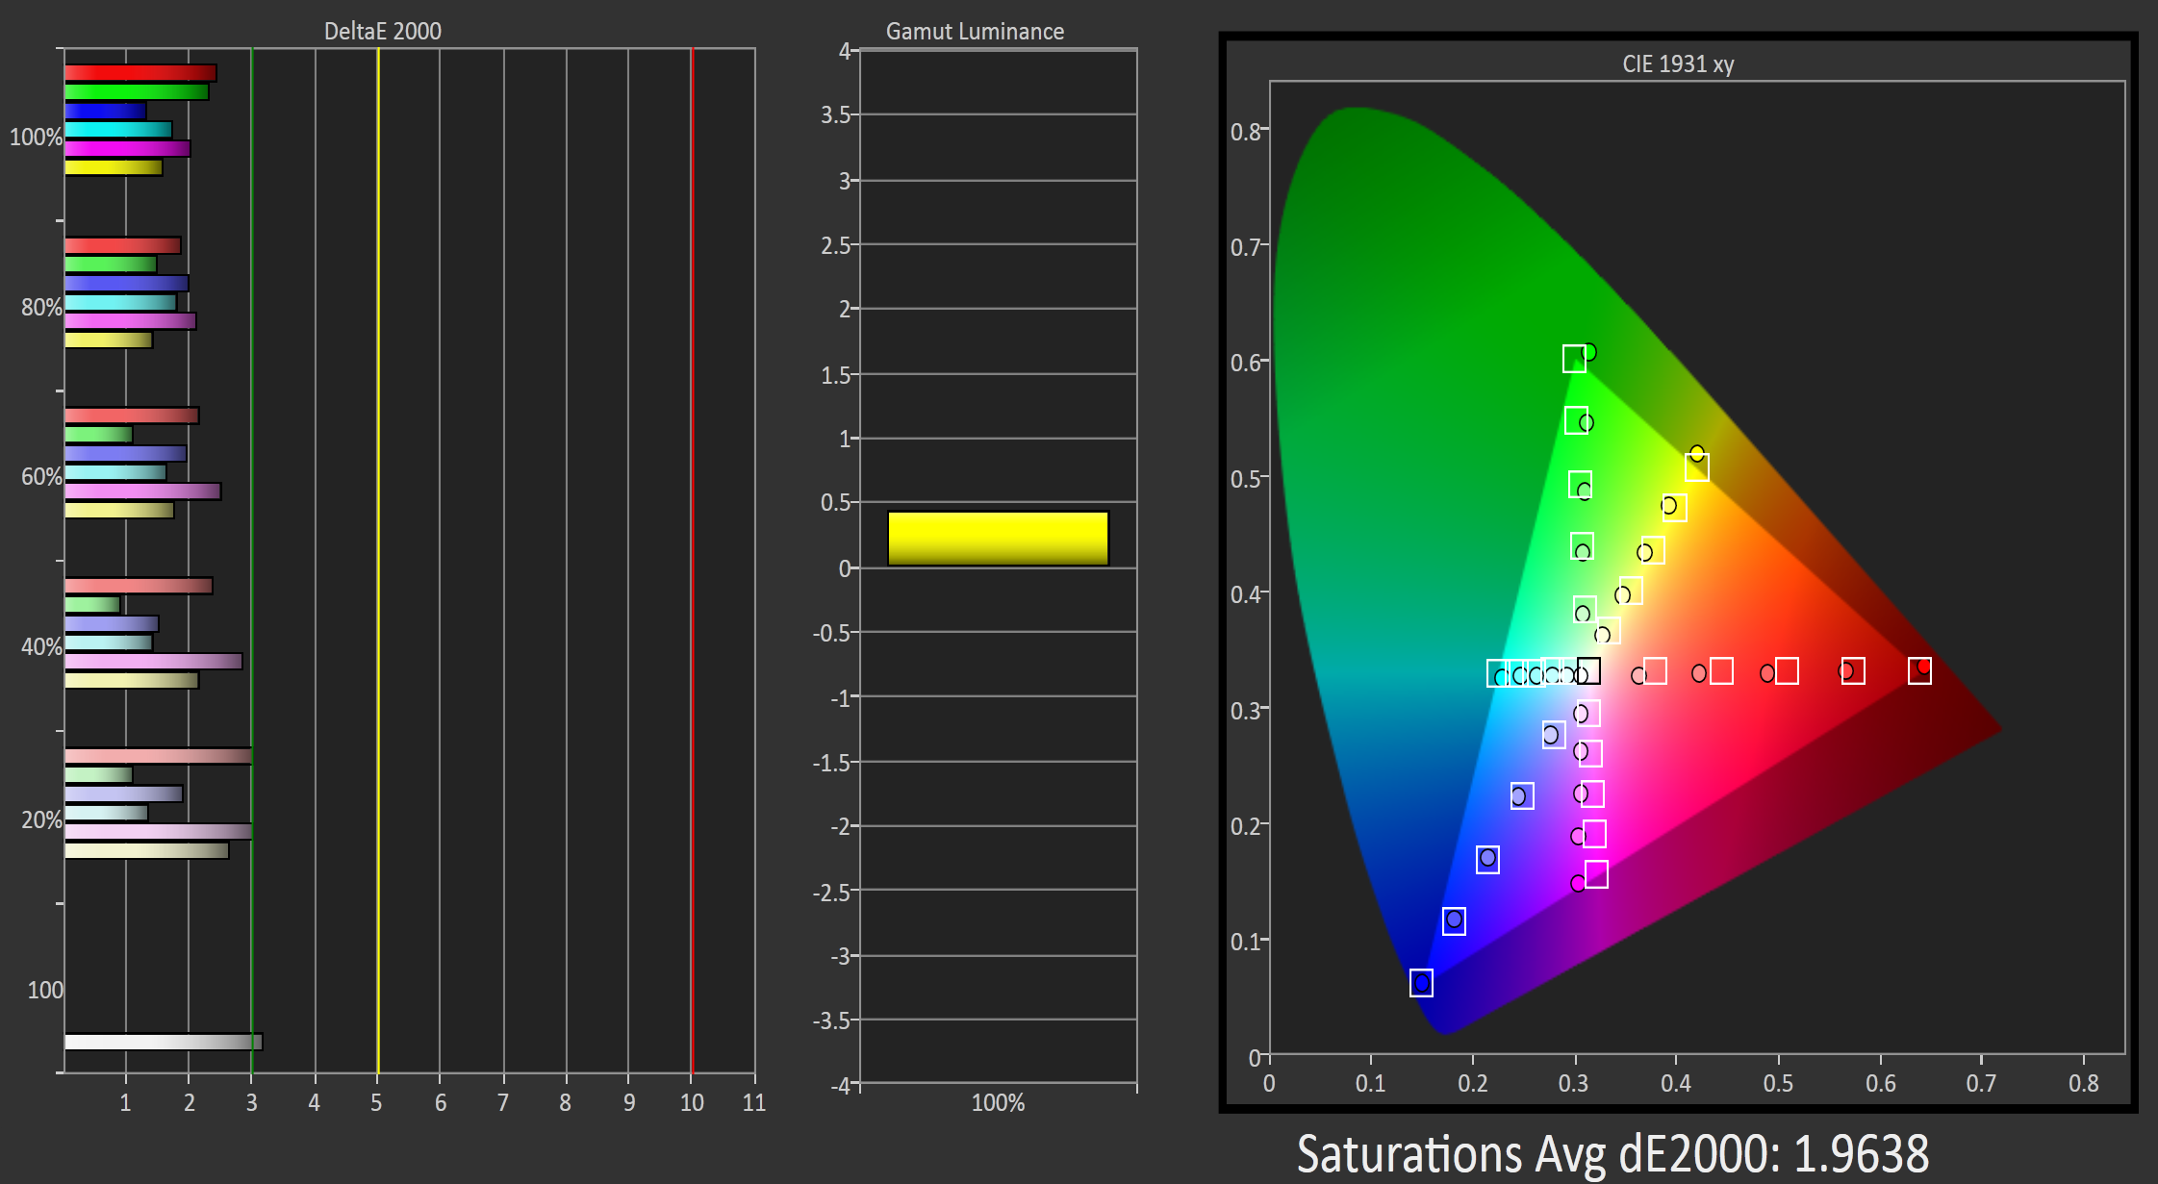
Task: Pick the yellow bar in the 80% group
Action: tap(109, 340)
